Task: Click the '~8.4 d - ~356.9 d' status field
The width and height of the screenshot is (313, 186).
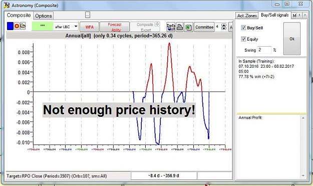Action: coord(164,176)
